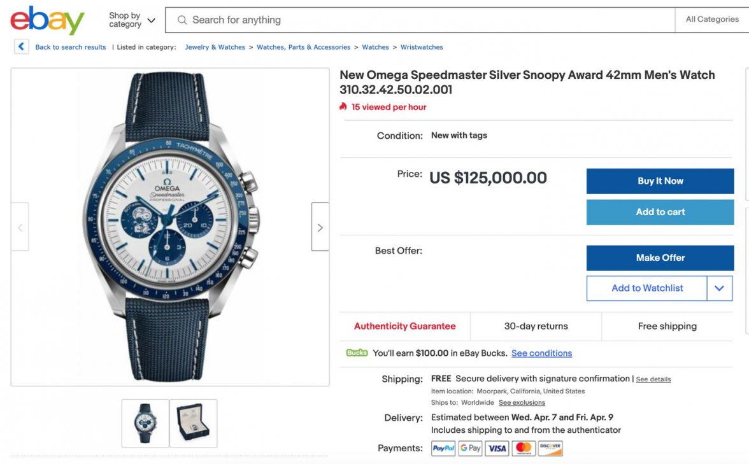Click the Visa card icon
Image resolution: width=749 pixels, height=464 pixels.
[x=497, y=449]
